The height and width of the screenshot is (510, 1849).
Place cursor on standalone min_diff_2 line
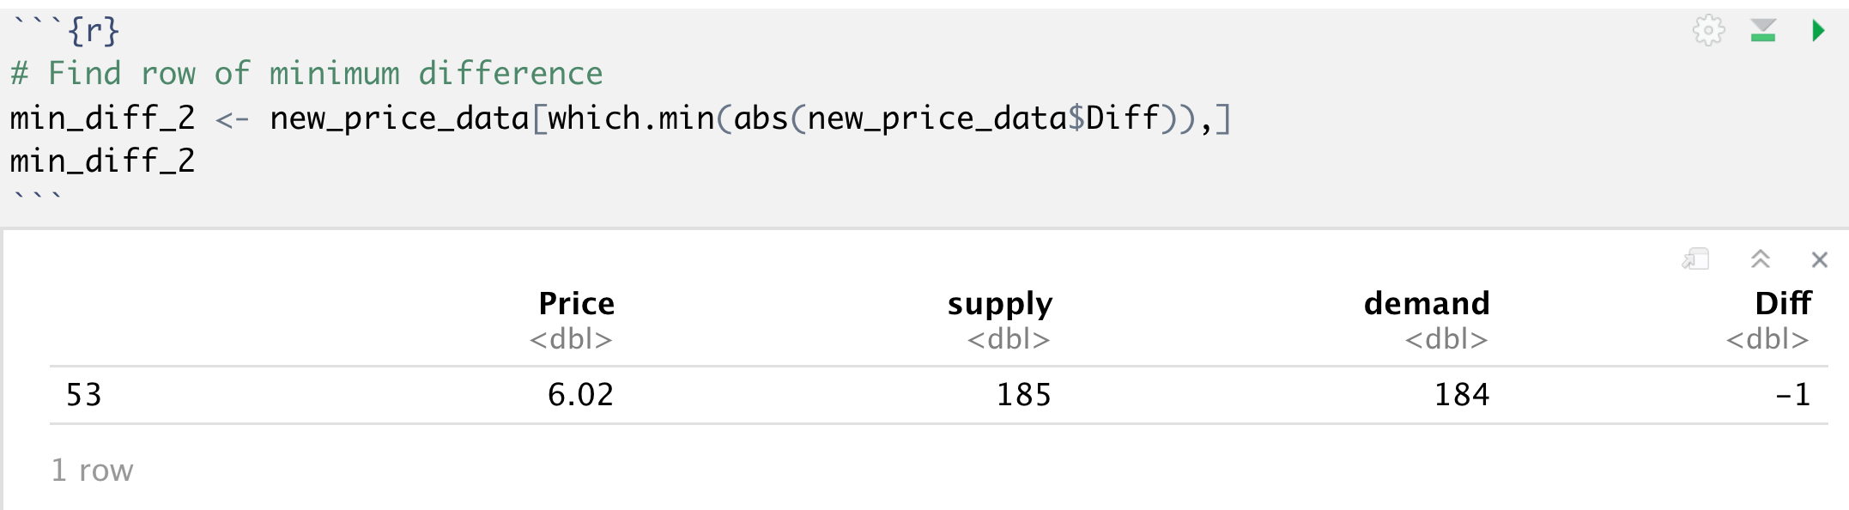point(103,161)
